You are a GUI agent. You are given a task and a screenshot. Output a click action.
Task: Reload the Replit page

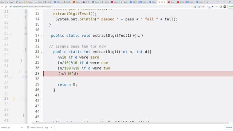[x=6, y=7]
